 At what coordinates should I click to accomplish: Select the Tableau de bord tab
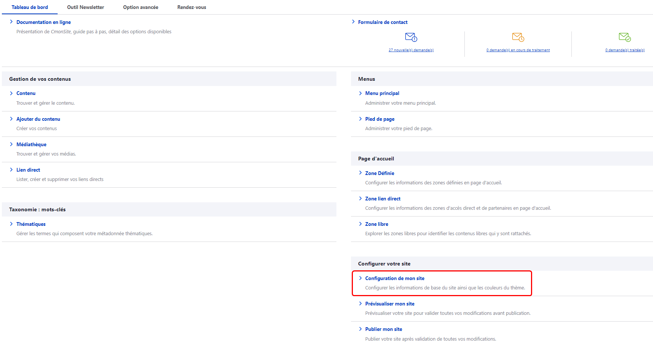click(30, 7)
